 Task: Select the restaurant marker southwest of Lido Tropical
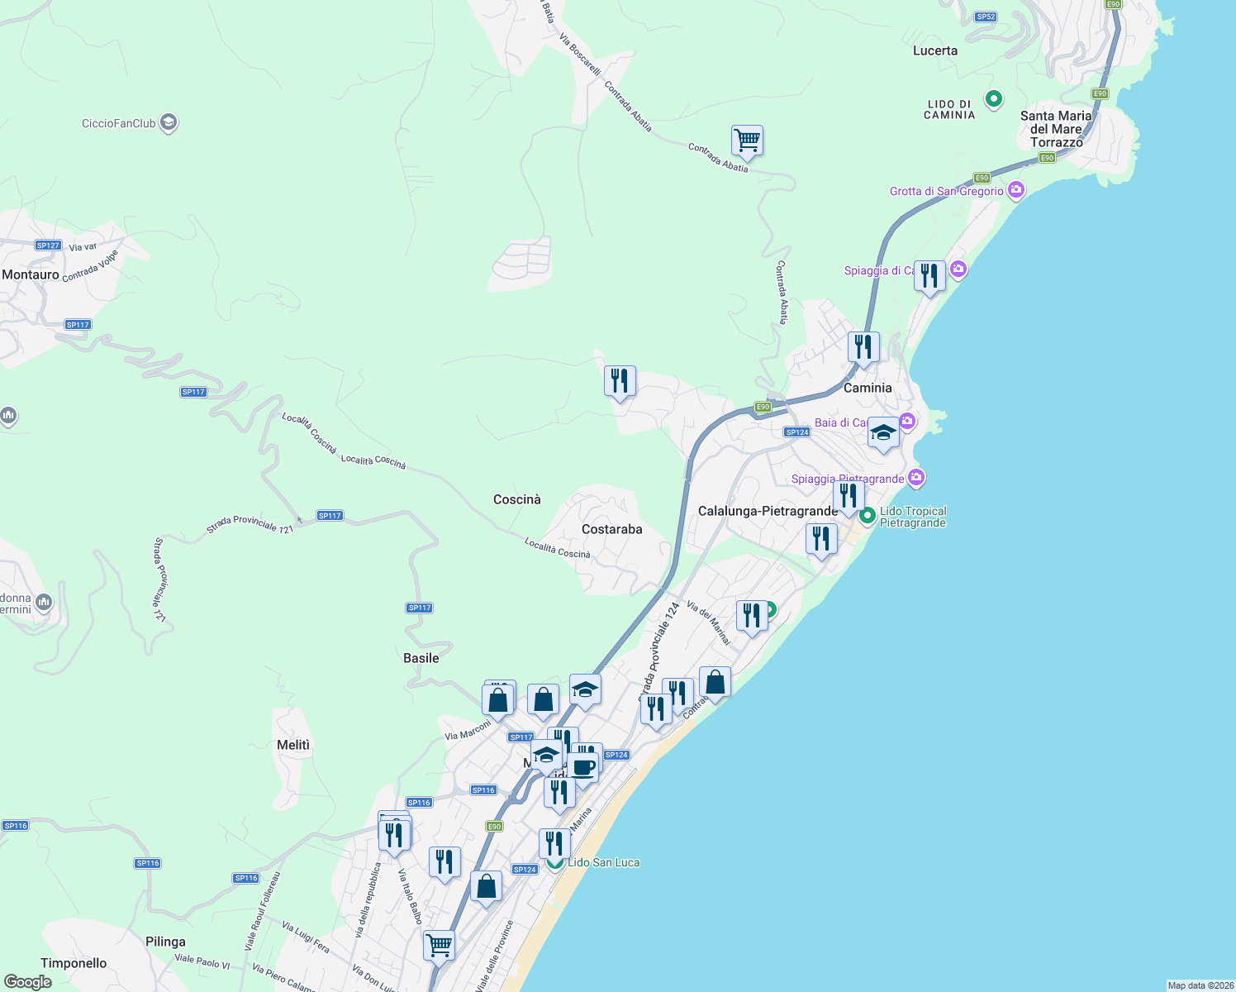click(x=821, y=540)
